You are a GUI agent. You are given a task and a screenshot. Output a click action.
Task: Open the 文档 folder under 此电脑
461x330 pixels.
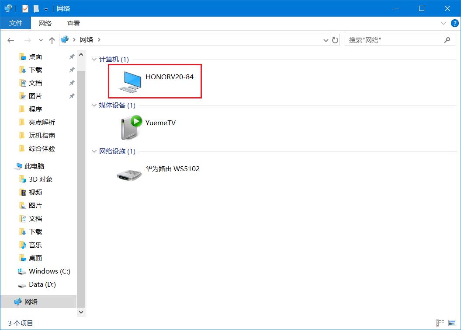click(x=35, y=219)
